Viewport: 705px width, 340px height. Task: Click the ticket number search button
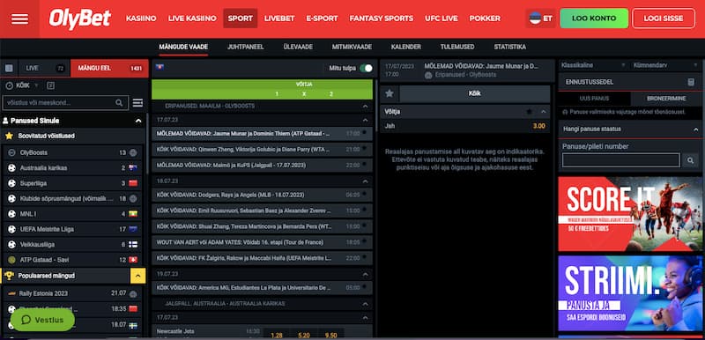[x=690, y=160]
